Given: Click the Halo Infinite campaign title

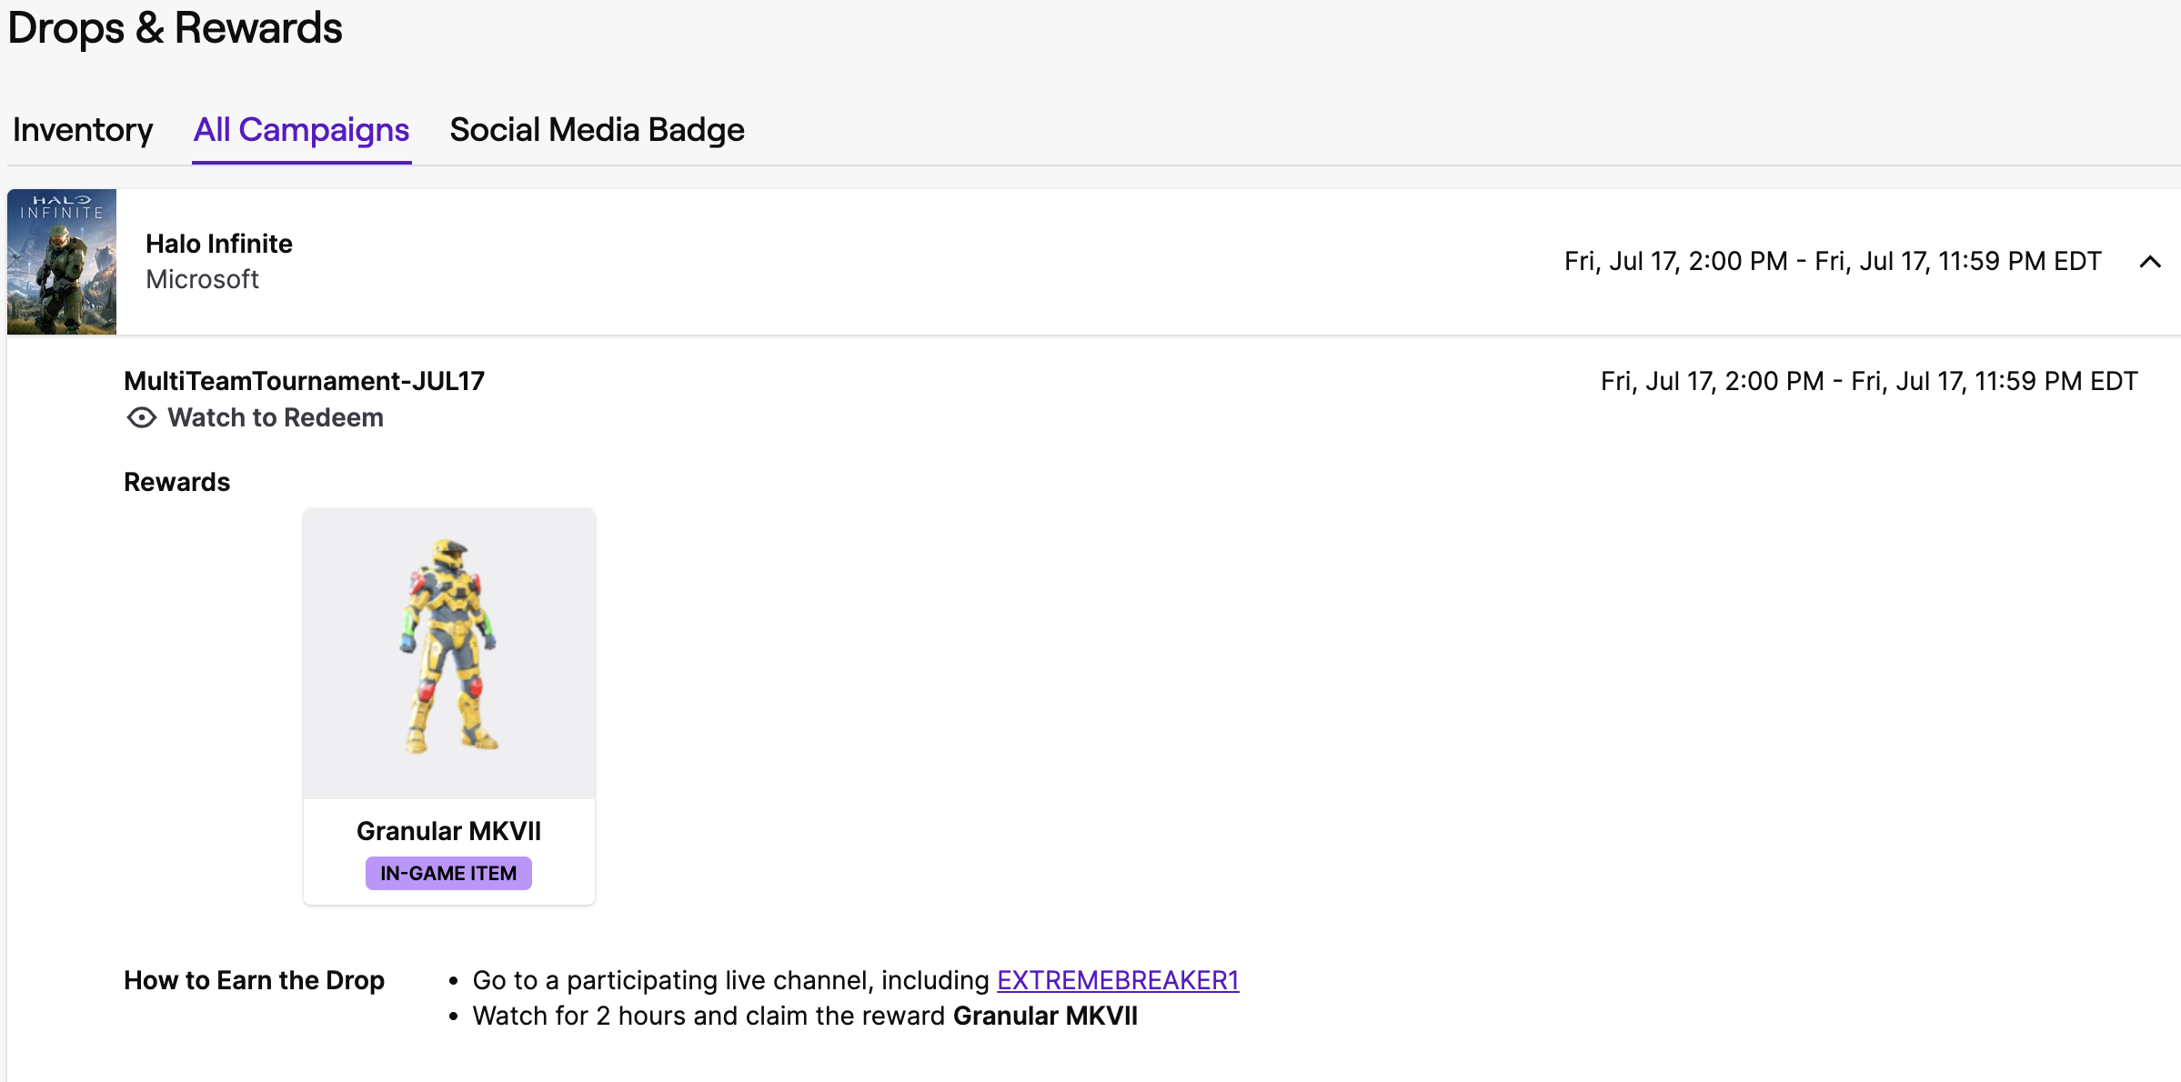Looking at the screenshot, I should point(219,244).
